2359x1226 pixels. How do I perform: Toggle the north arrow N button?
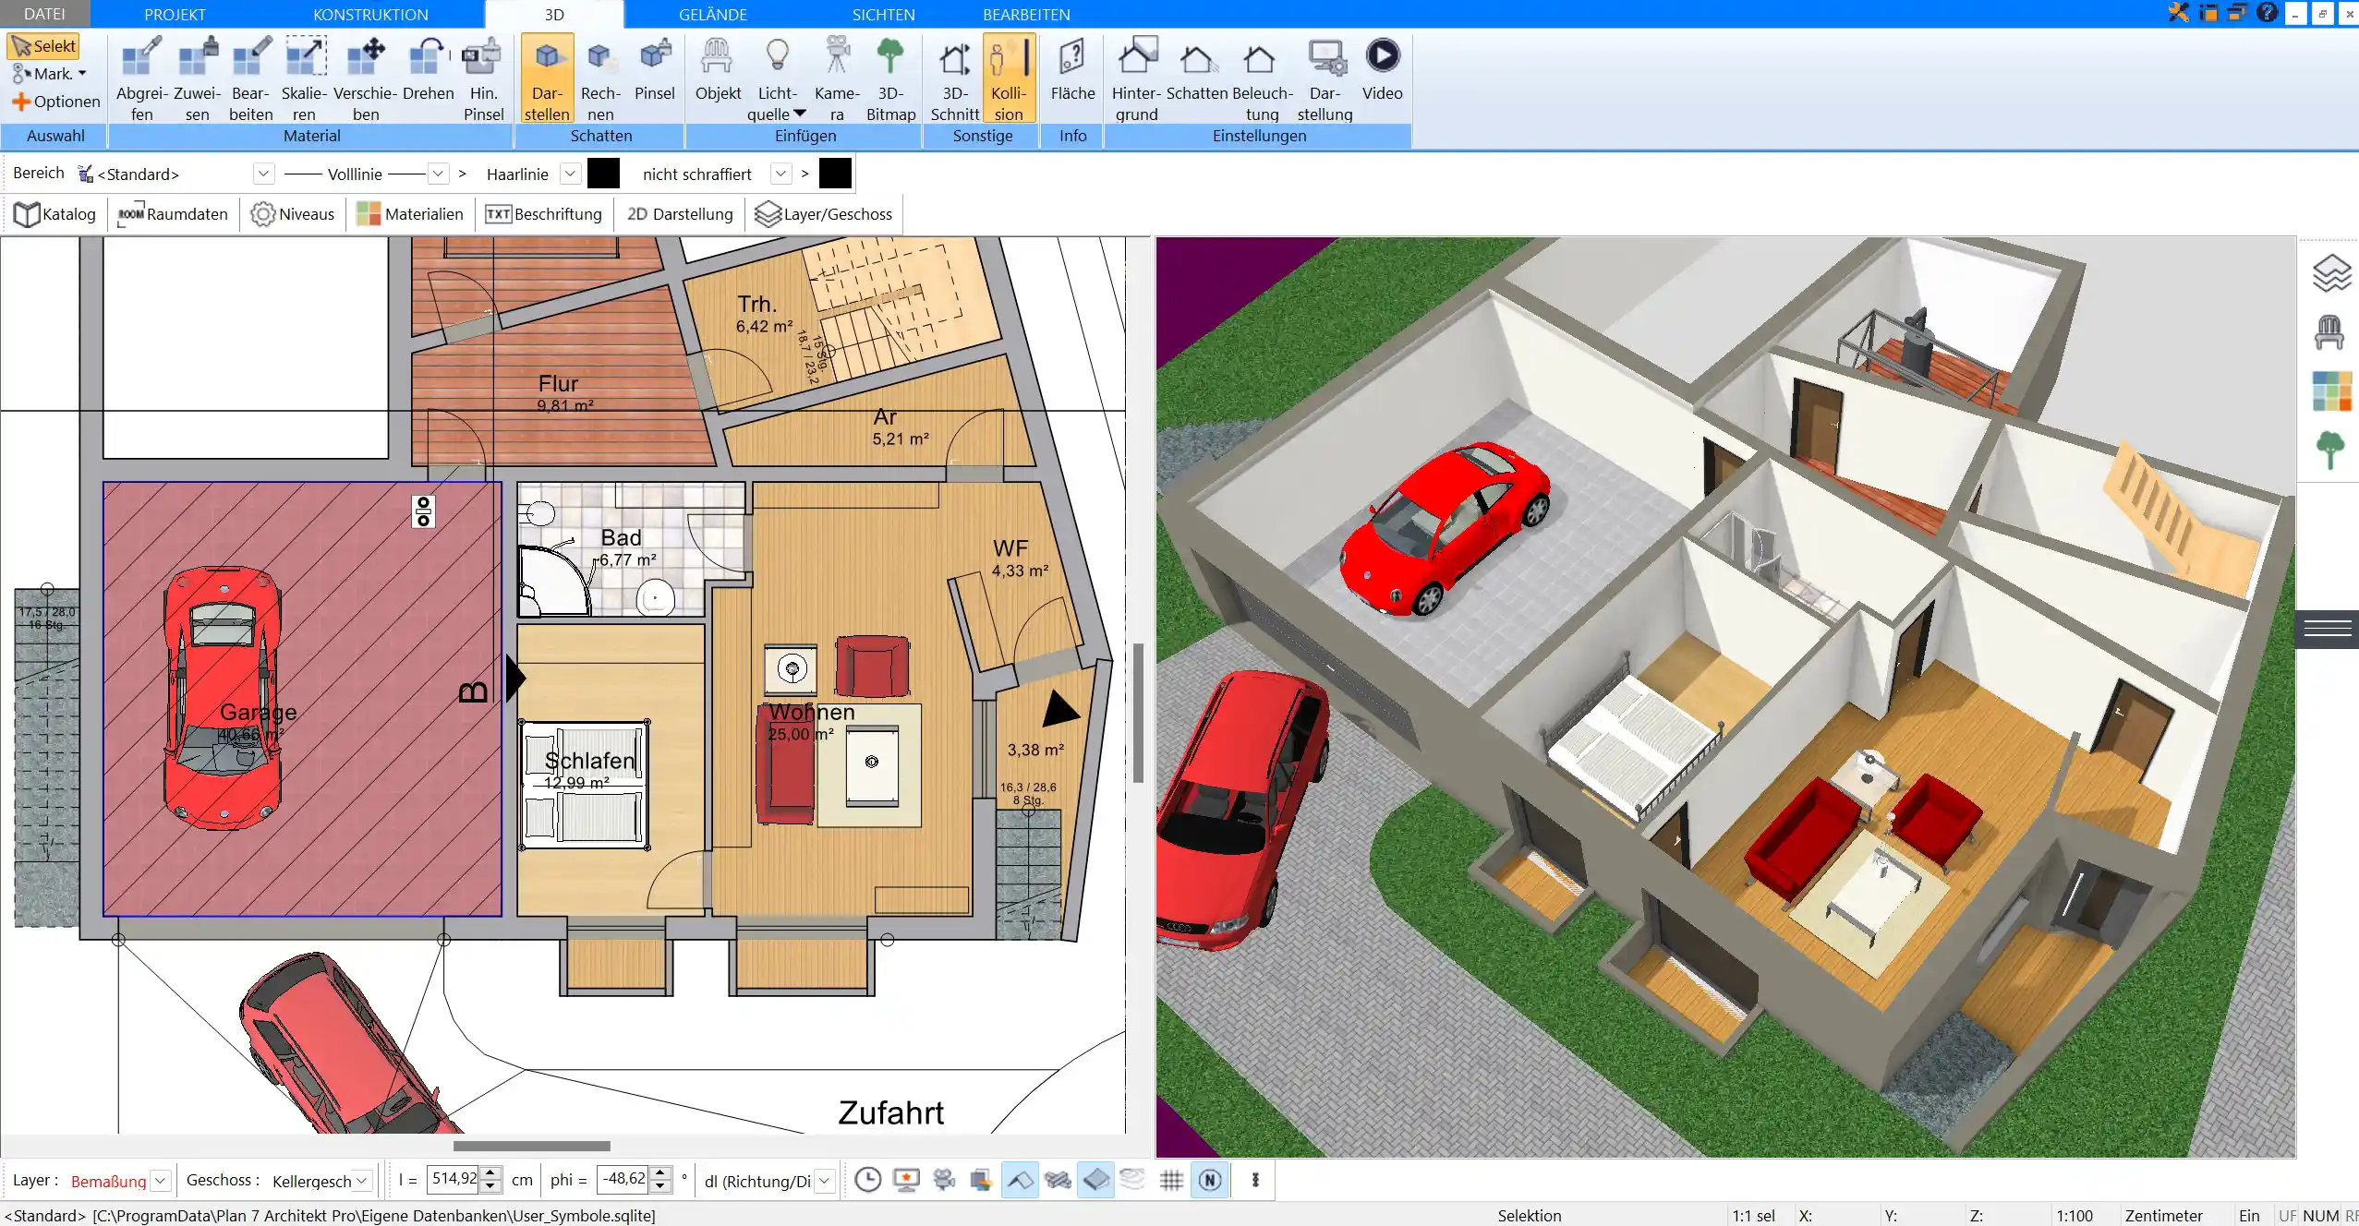click(x=1210, y=1180)
